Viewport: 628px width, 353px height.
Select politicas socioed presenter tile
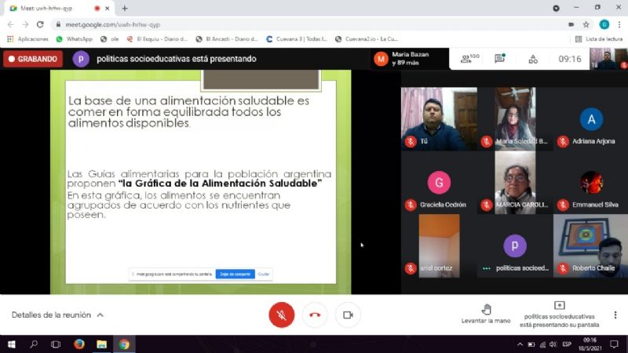click(x=515, y=246)
